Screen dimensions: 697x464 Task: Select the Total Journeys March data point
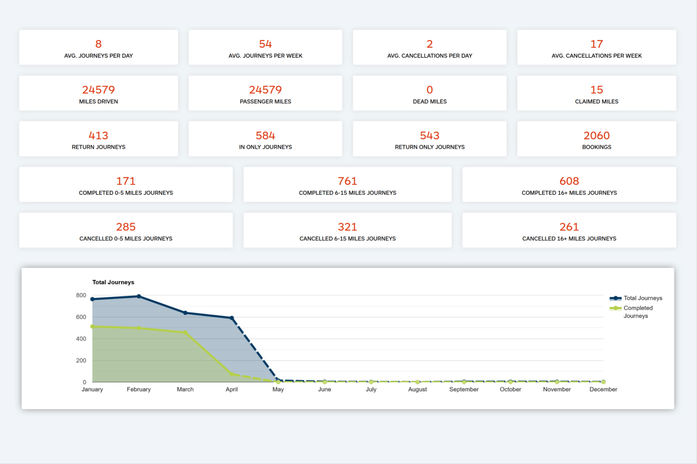tap(185, 313)
